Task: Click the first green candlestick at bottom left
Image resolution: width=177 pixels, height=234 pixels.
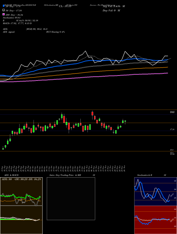Action: 3,149
